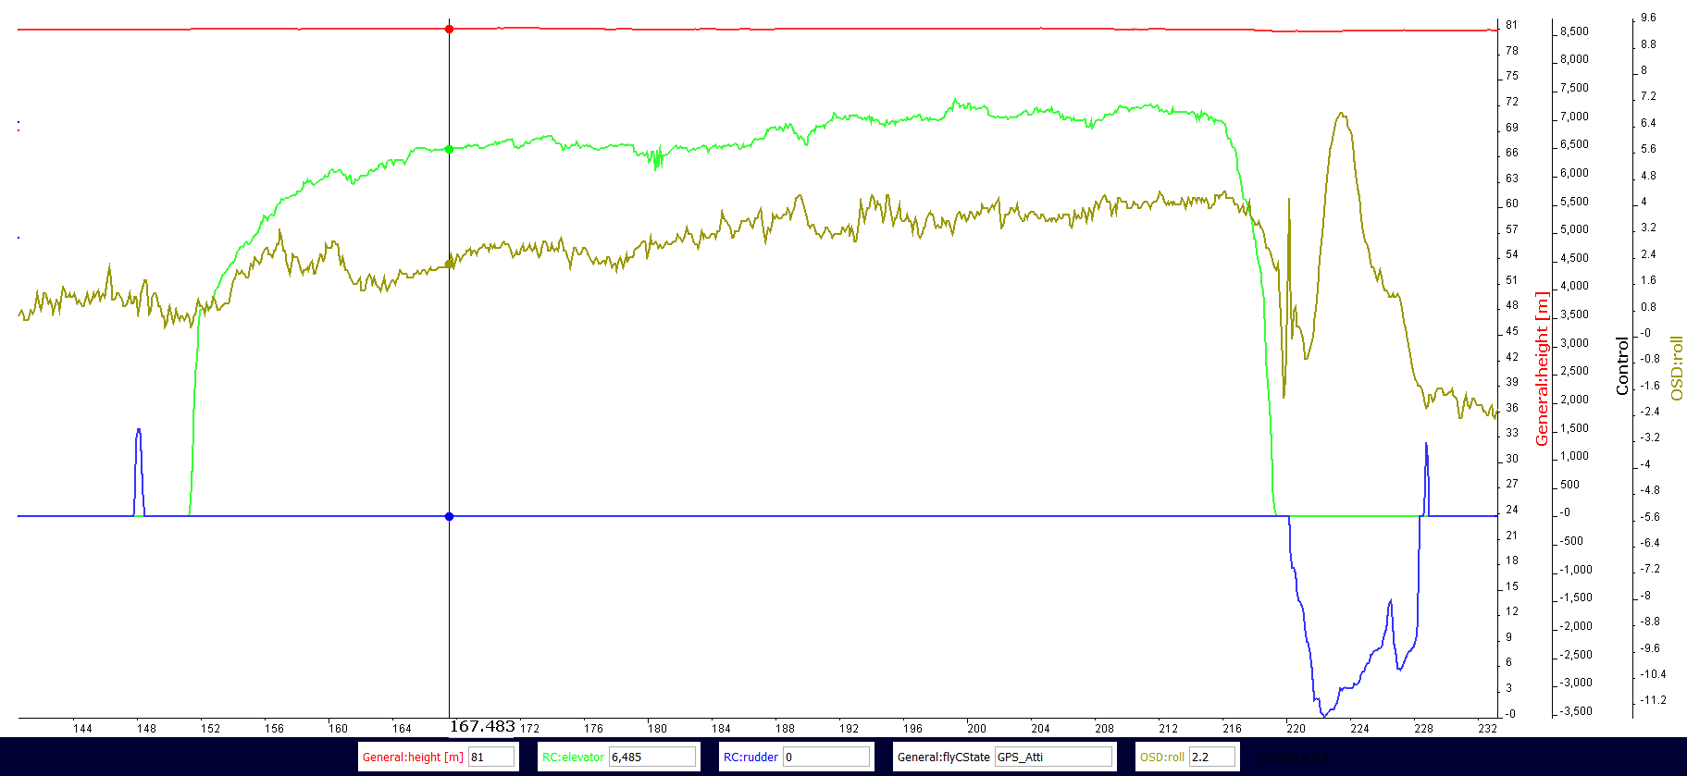The height and width of the screenshot is (776, 1687).
Task: Select the green RC:elevator legend label
Action: (573, 757)
